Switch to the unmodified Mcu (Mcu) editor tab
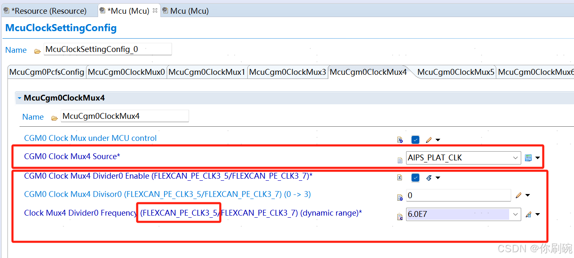Viewport: 574px width, 258px height. [185, 11]
